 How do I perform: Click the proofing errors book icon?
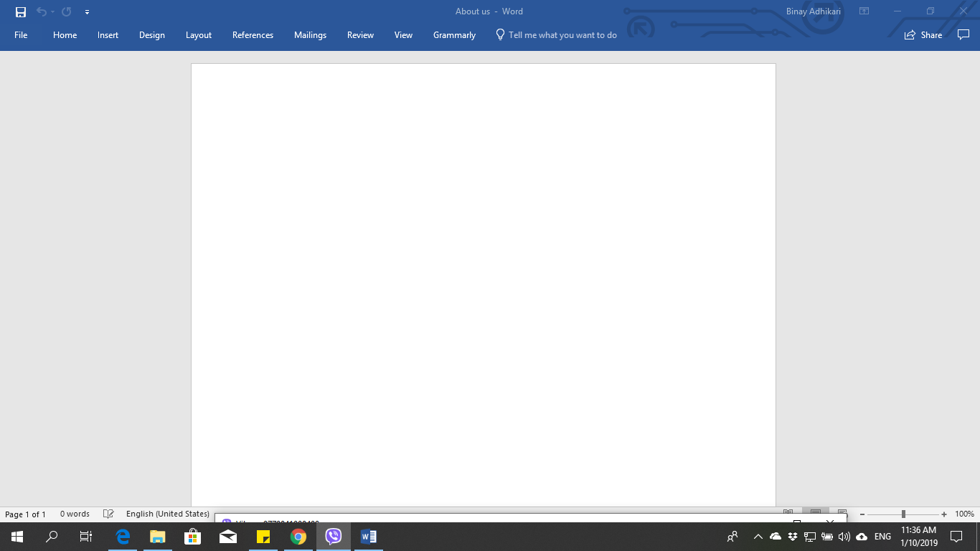[108, 514]
